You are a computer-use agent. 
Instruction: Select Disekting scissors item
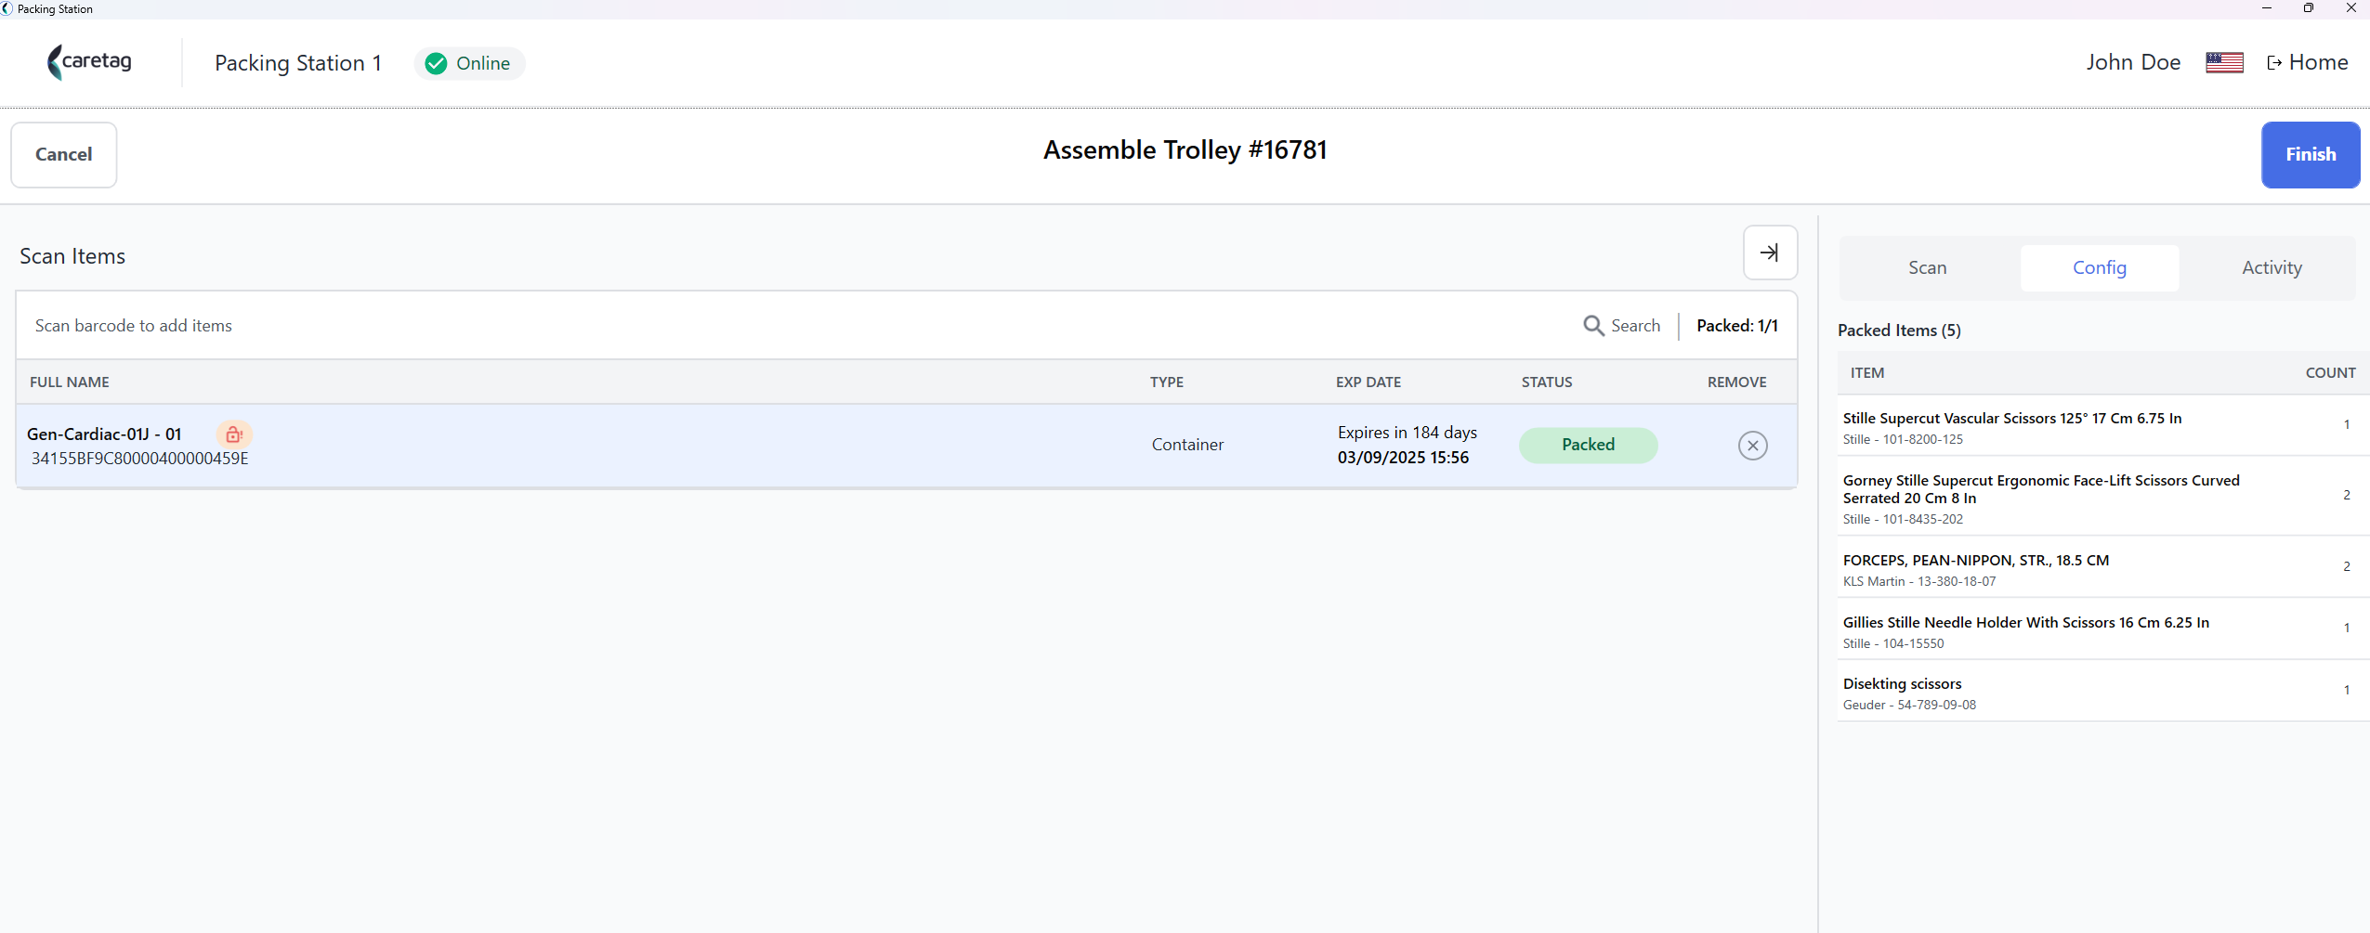click(x=2103, y=692)
